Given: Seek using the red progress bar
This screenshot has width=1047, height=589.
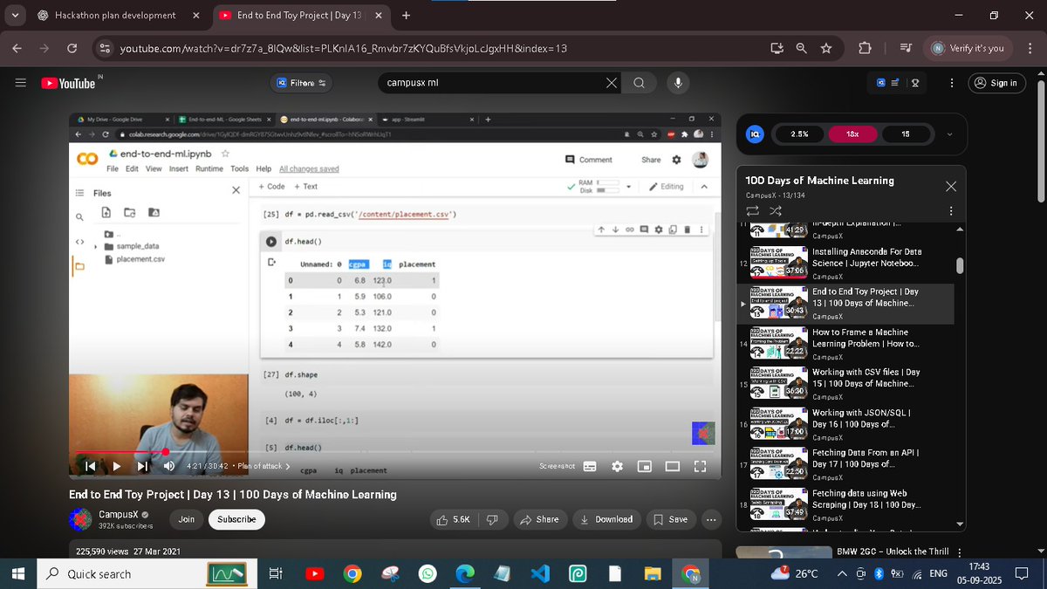Looking at the screenshot, I should tap(396, 452).
